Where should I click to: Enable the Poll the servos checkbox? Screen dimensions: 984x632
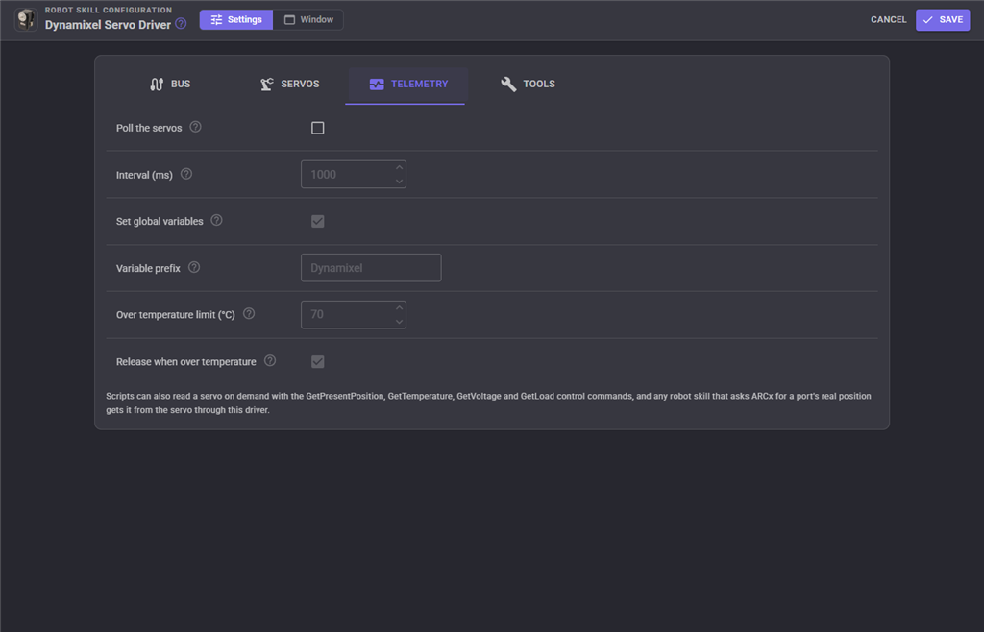[x=317, y=128]
